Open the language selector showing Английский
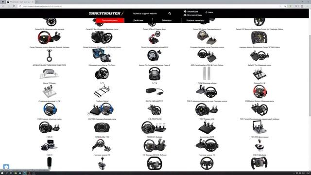Viewport: 311px width, 175px height. 191,12
